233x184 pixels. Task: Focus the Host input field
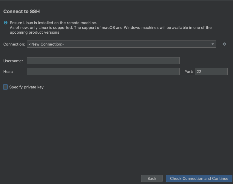coord(103,71)
